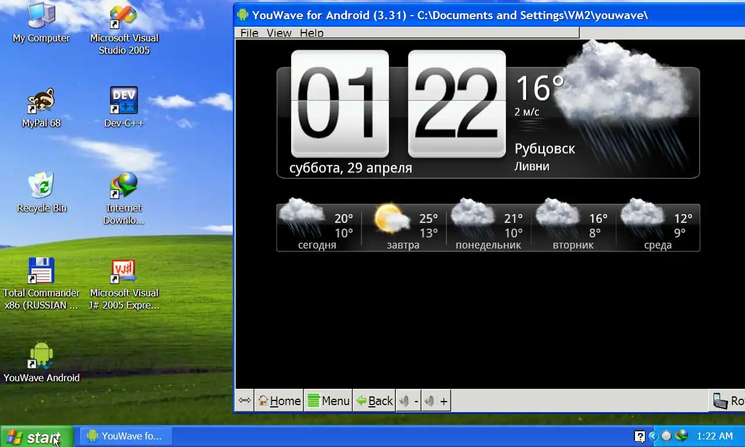
Task: Click the round grey tray icon
Action: click(x=666, y=436)
